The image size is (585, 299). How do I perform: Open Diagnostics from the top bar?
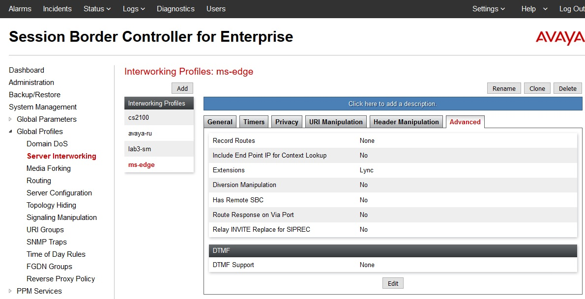coord(175,9)
